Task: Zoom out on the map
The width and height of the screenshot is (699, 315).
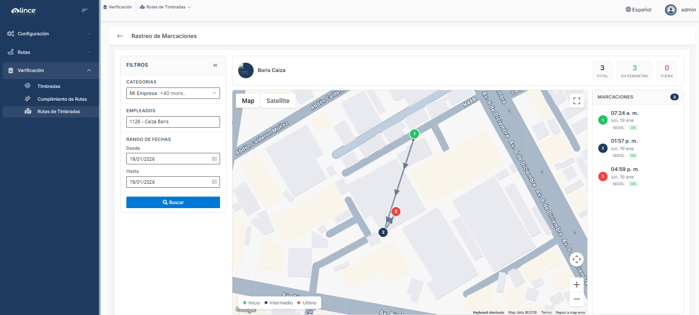Action: click(x=576, y=299)
